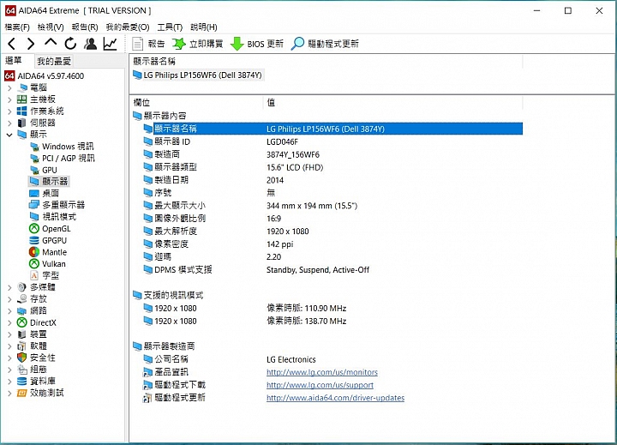The height and width of the screenshot is (445, 617).
Task: Select the 最大解析度 row
Action: [332, 232]
